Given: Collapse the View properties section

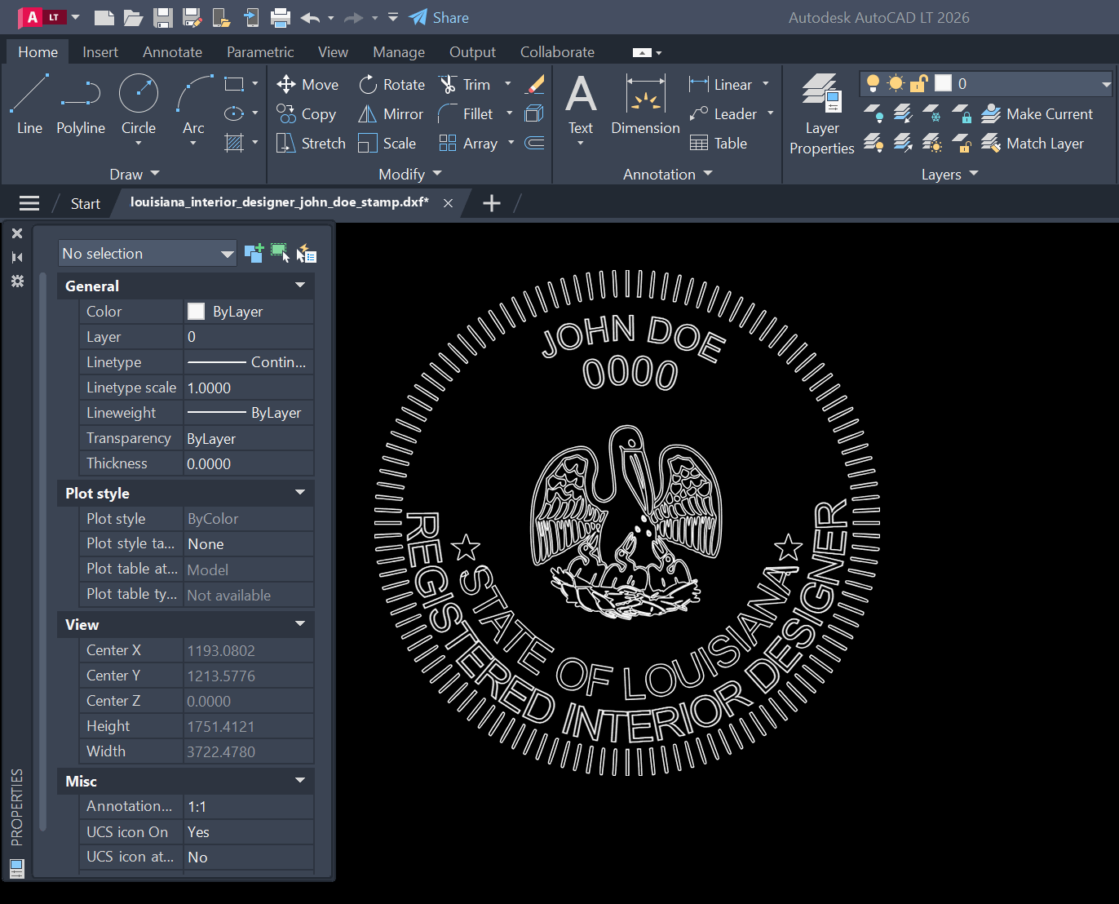Looking at the screenshot, I should (x=300, y=624).
